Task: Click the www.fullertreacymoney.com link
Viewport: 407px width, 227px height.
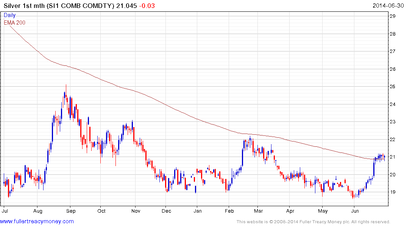Action: tap(37, 221)
